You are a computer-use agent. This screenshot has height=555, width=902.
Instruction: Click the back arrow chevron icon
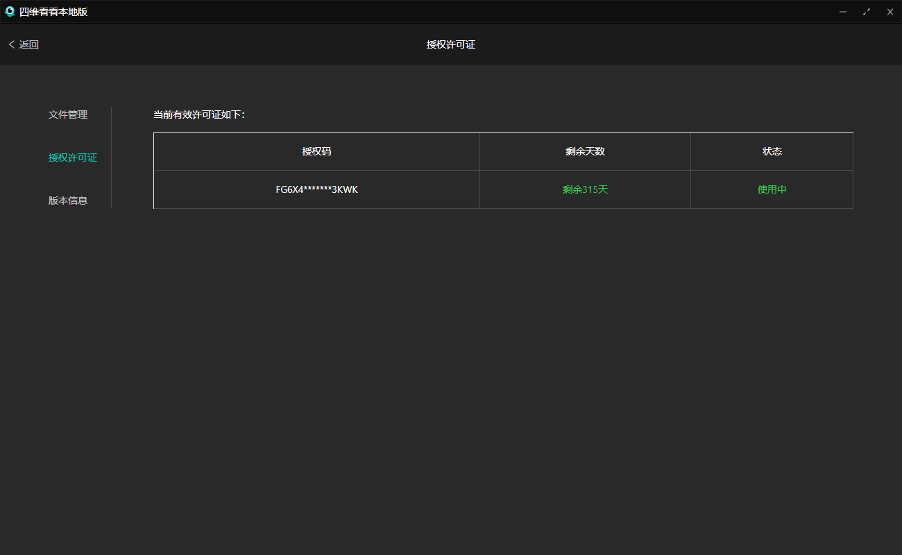tap(11, 44)
